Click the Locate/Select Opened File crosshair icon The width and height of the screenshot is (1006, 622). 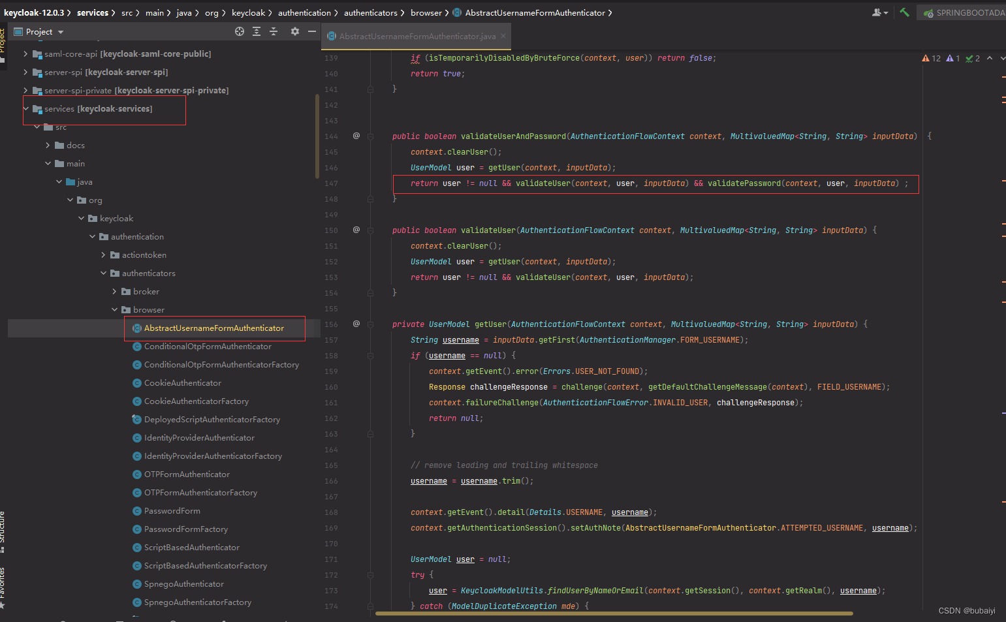coord(240,31)
